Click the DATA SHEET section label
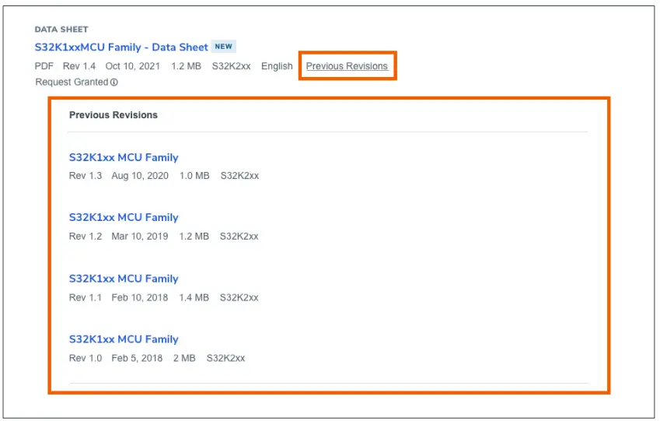 point(61,30)
